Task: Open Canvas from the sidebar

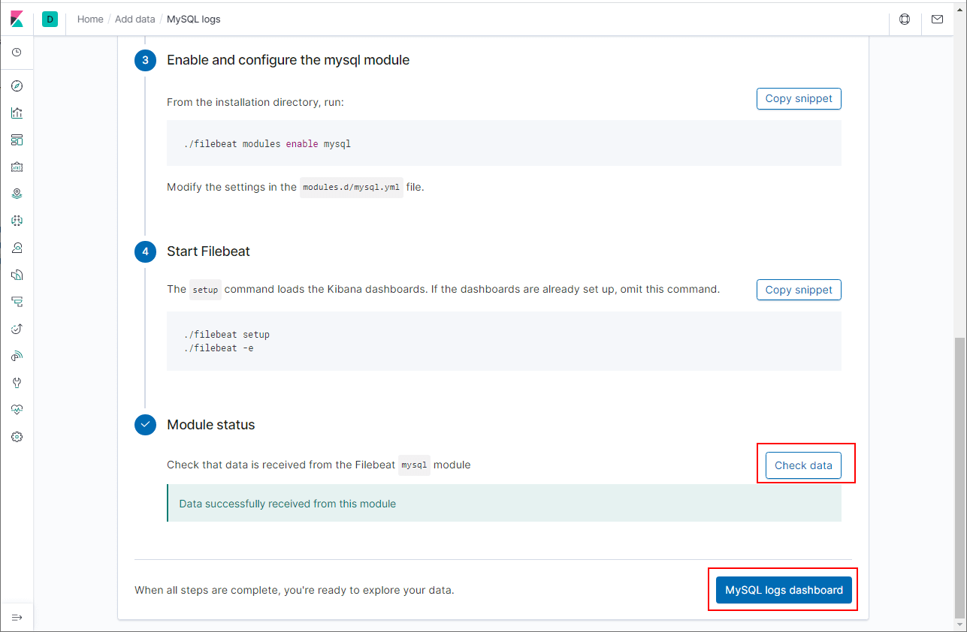Action: tap(17, 167)
